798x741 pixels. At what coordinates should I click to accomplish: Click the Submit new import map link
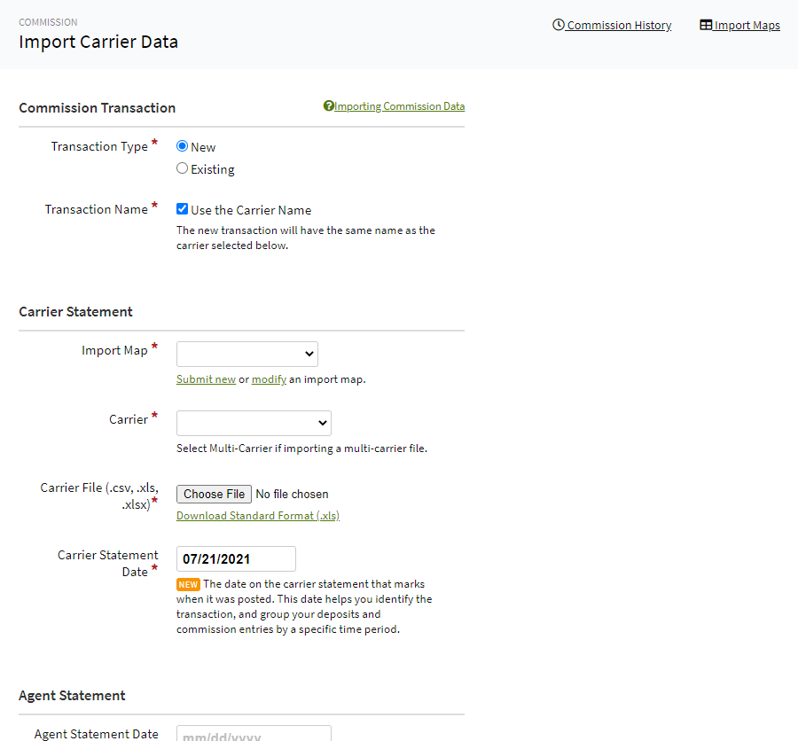click(206, 378)
